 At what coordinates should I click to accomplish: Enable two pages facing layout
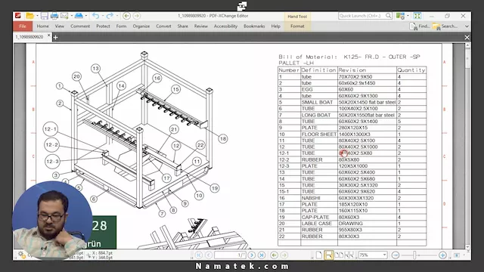(x=339, y=255)
